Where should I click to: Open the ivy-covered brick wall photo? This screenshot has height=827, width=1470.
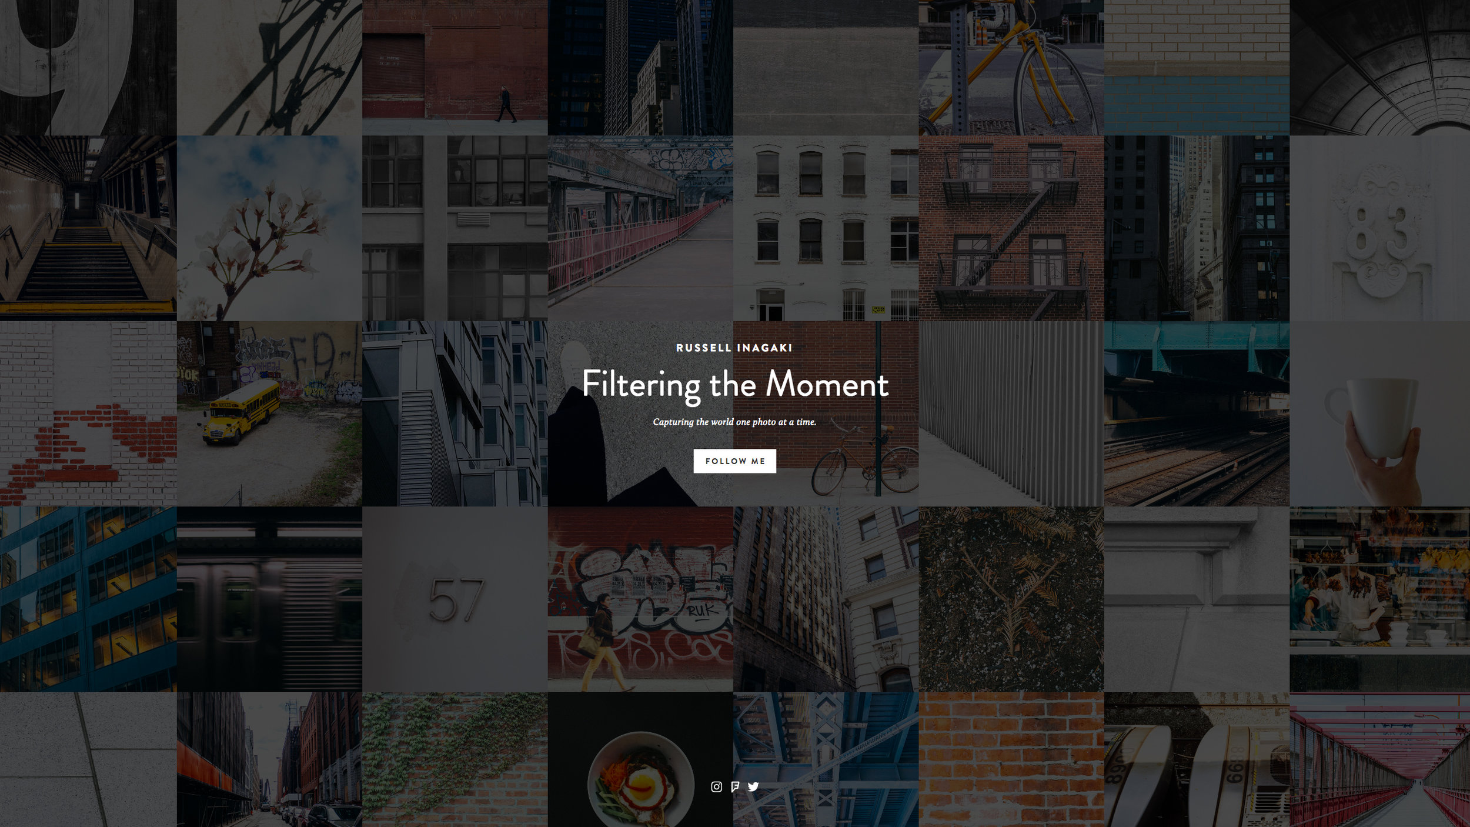coord(455,760)
